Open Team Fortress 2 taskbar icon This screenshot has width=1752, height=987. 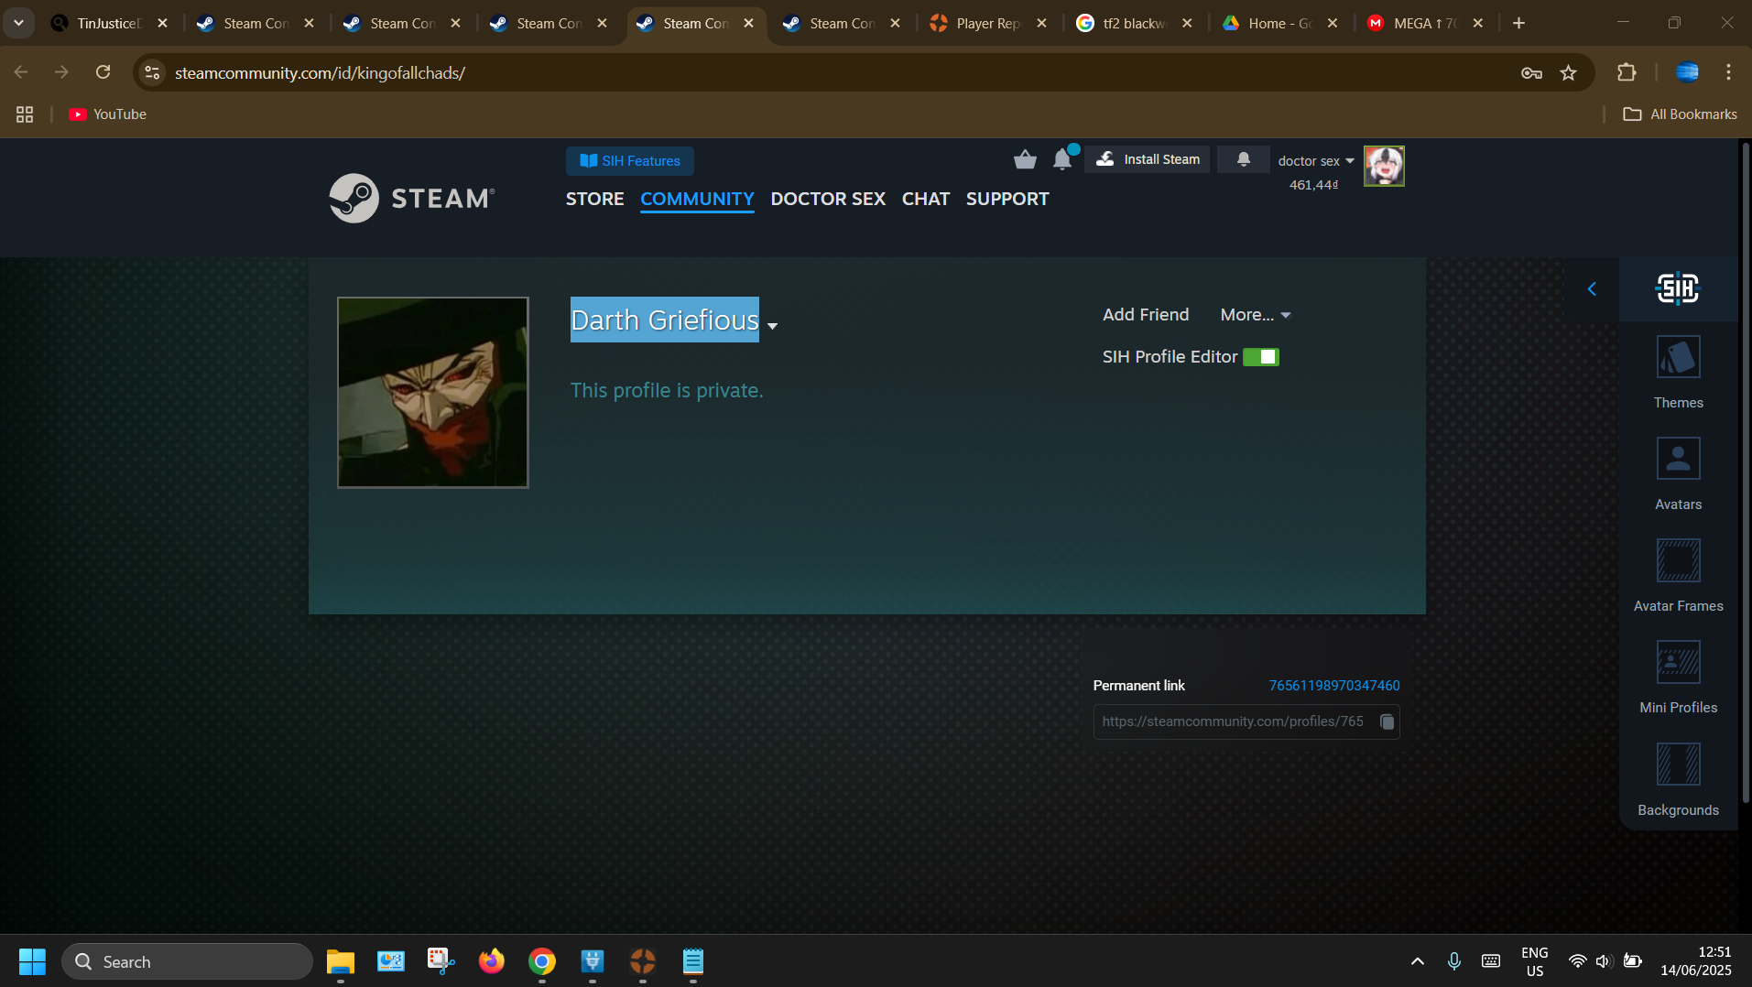pos(643,961)
